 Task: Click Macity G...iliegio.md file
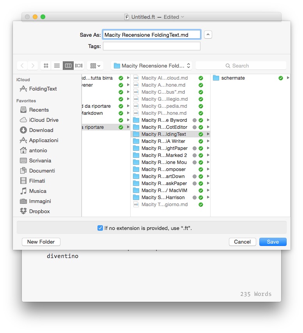(x=170, y=99)
